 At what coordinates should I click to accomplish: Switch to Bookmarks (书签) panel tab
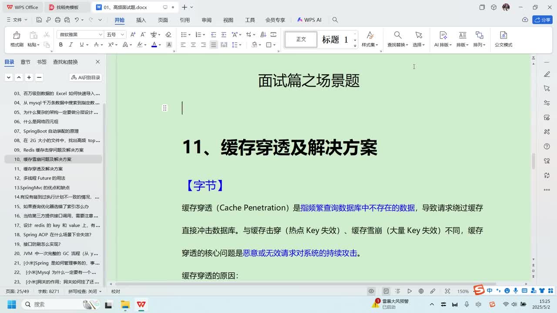click(x=42, y=62)
